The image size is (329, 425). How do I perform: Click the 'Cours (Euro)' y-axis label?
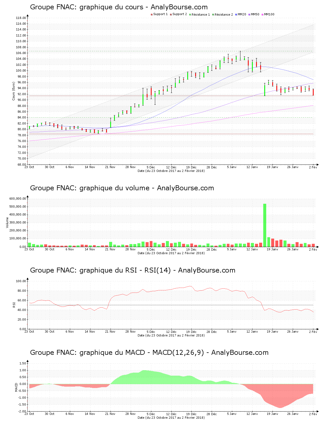[x=13, y=91]
